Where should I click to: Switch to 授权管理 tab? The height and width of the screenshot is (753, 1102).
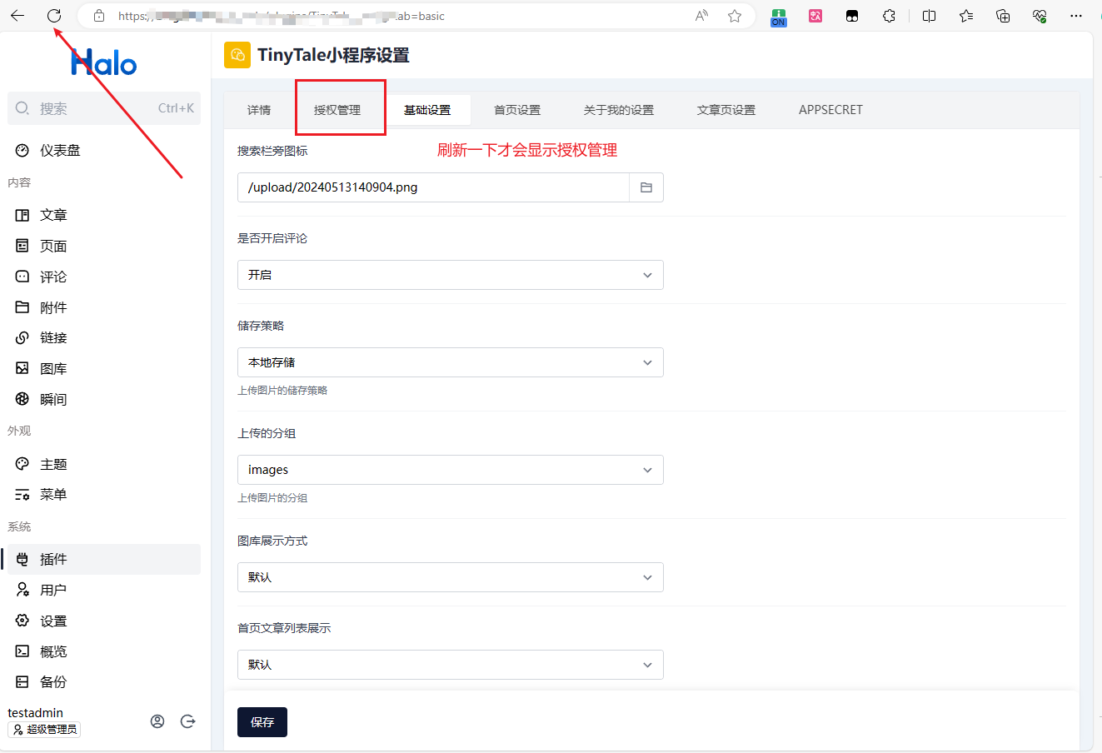pos(337,110)
